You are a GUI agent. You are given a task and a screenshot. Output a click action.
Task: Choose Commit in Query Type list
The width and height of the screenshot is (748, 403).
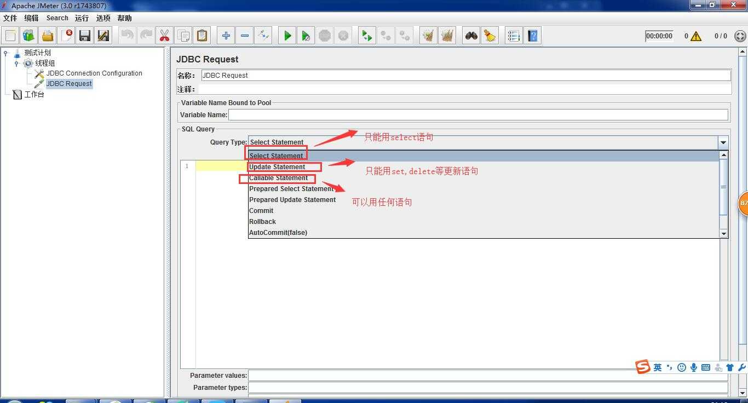pos(484,211)
